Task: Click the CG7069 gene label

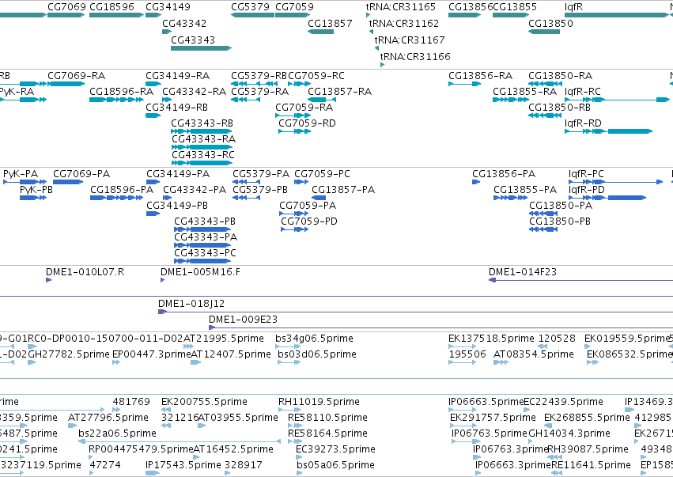Action: point(67,7)
